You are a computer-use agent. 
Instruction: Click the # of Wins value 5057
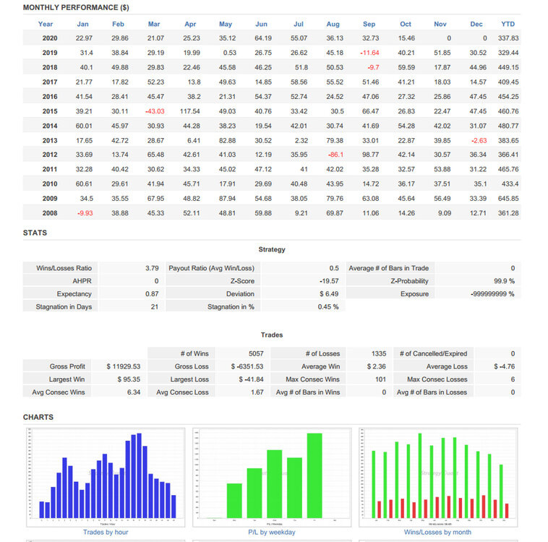click(x=256, y=353)
